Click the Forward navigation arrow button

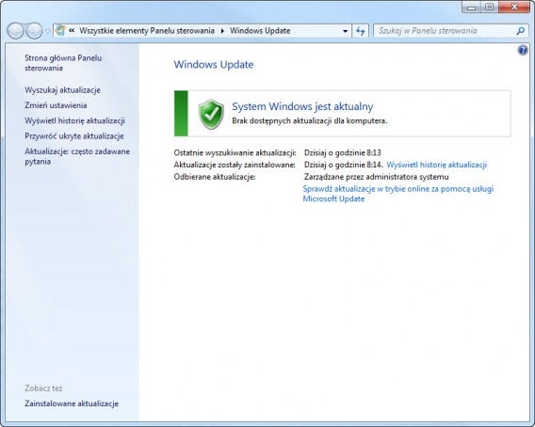click(x=34, y=31)
